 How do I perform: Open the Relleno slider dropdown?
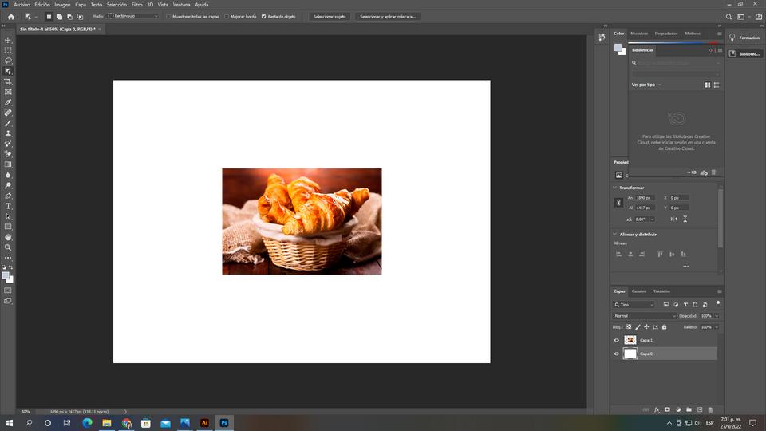(x=717, y=327)
